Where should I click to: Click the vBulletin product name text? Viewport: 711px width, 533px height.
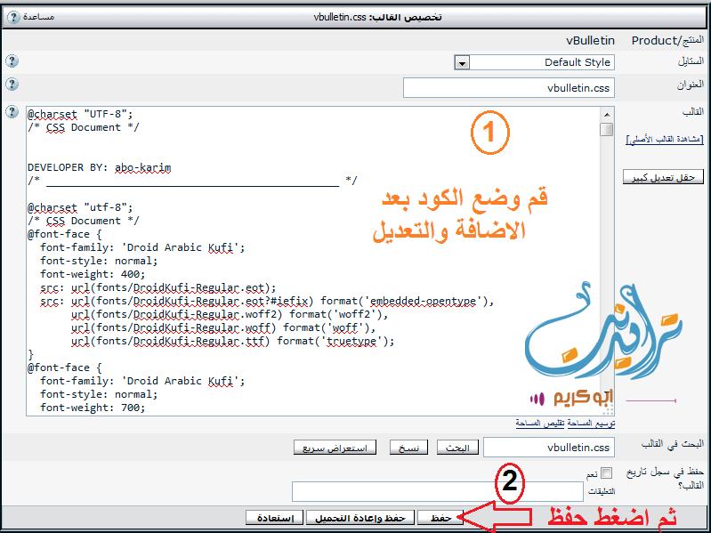pos(590,41)
